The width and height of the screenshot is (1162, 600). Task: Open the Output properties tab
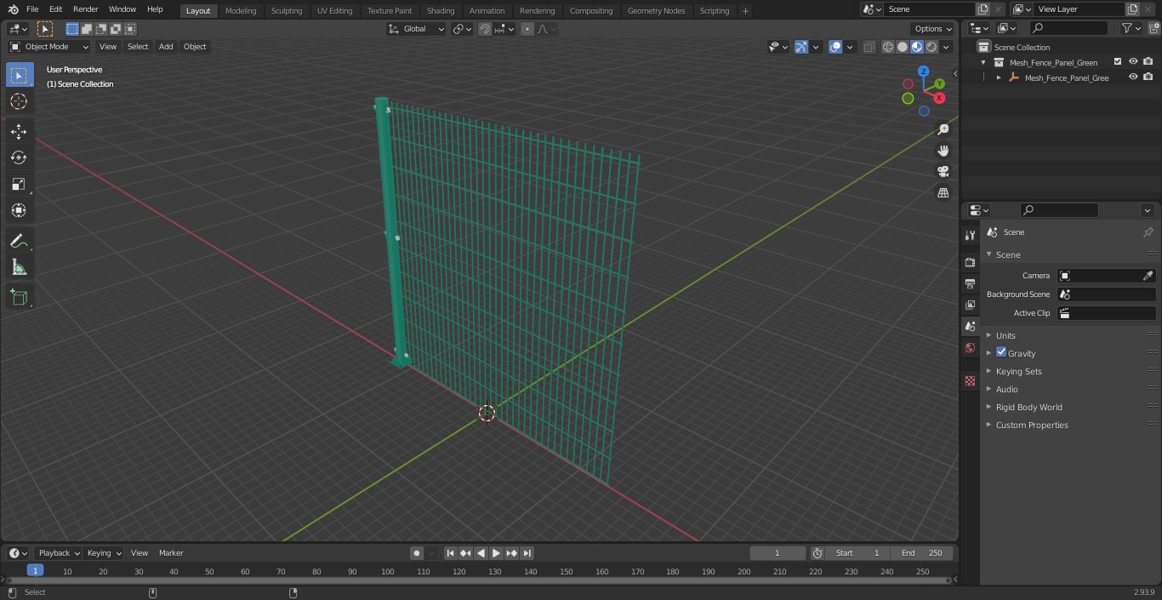[970, 283]
